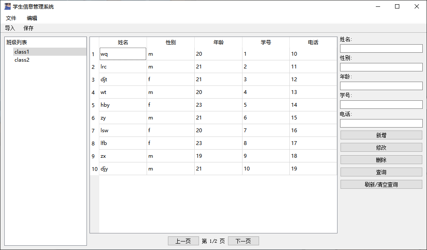This screenshot has width=427, height=250.
Task: Focus the 姓名 input field
Action: [x=381, y=48]
